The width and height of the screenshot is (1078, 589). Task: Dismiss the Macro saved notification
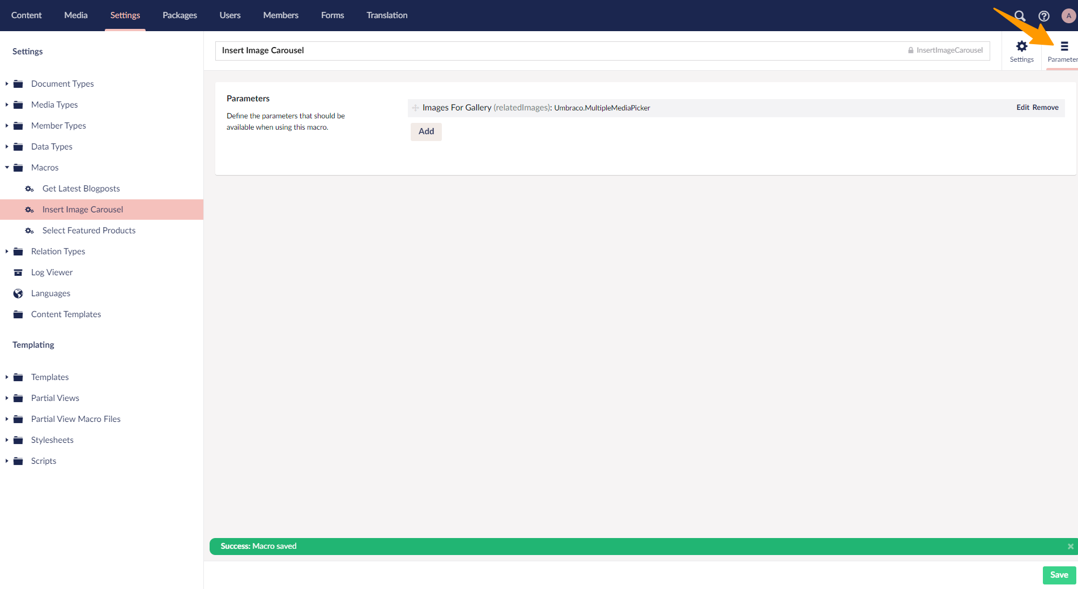click(x=1070, y=547)
